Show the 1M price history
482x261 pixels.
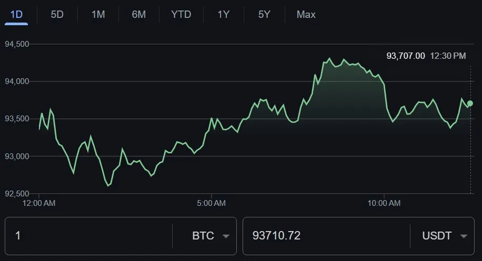click(x=98, y=14)
